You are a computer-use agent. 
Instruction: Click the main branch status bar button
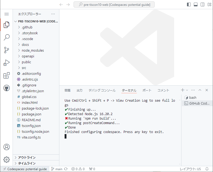(57, 169)
